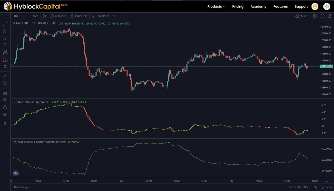Toggle magnet mode on
This screenshot has height=191, width=334.
tap(5, 93)
